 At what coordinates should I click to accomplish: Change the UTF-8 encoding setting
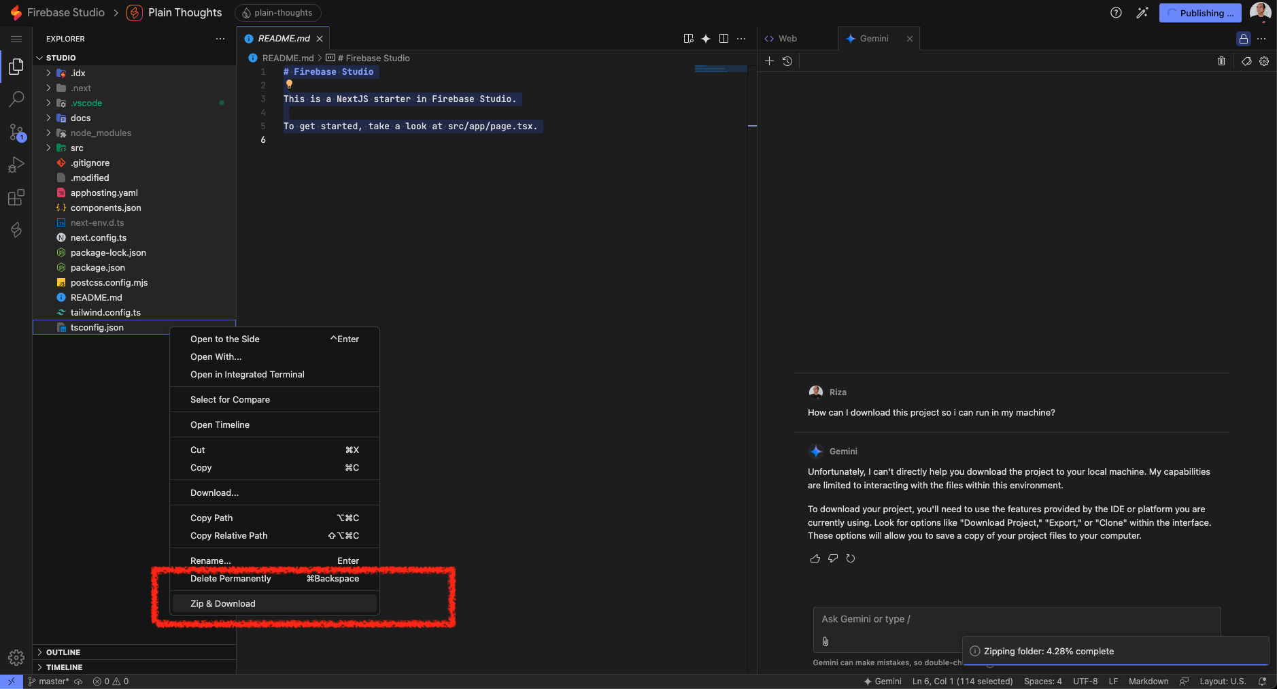coord(1085,682)
